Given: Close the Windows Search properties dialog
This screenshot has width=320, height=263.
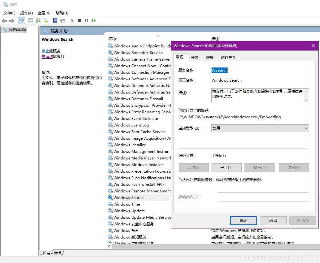Looking at the screenshot, I should pos(314,46).
